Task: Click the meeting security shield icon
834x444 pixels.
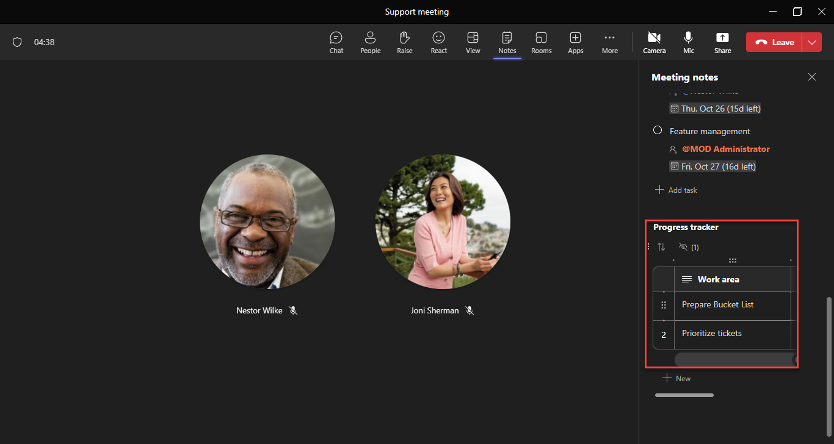Action: (x=17, y=41)
